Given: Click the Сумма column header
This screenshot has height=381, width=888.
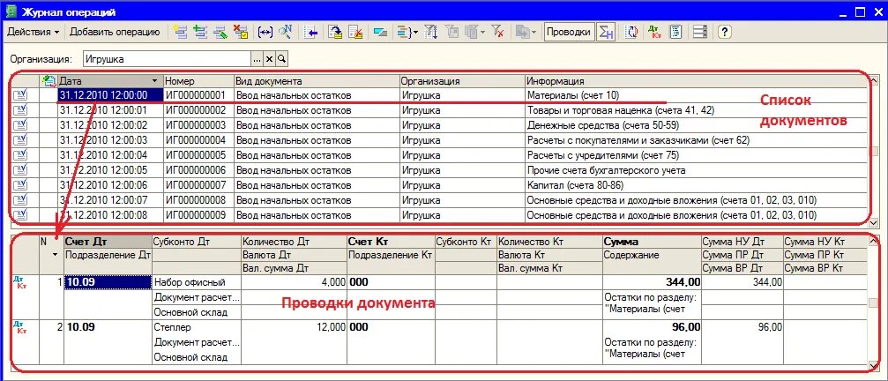Looking at the screenshot, I should [x=652, y=243].
